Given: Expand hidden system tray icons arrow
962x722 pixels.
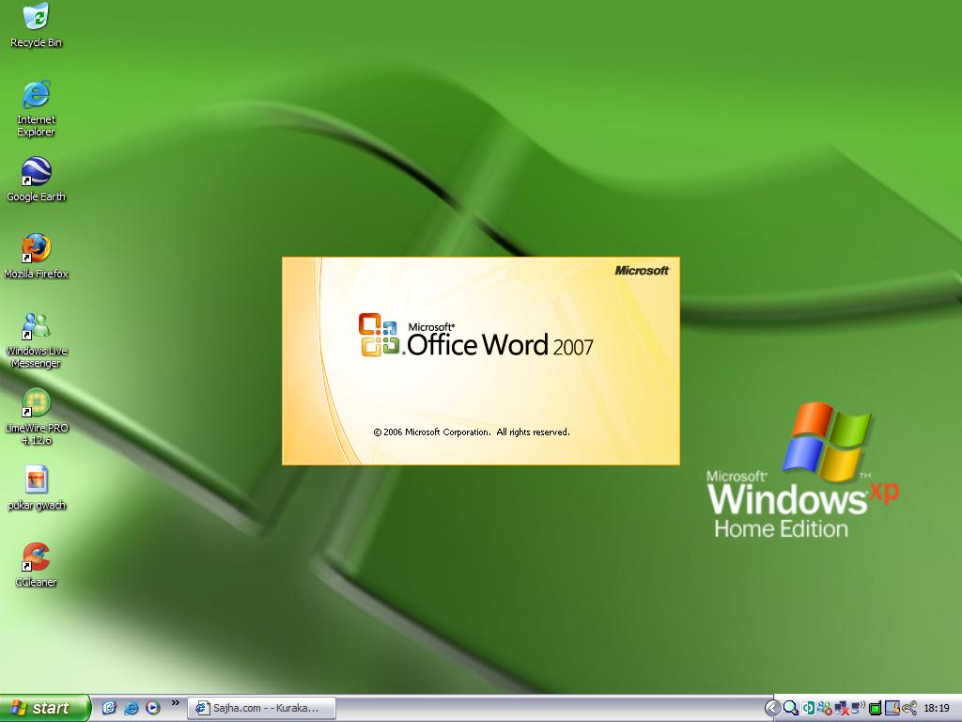Looking at the screenshot, I should pos(772,708).
